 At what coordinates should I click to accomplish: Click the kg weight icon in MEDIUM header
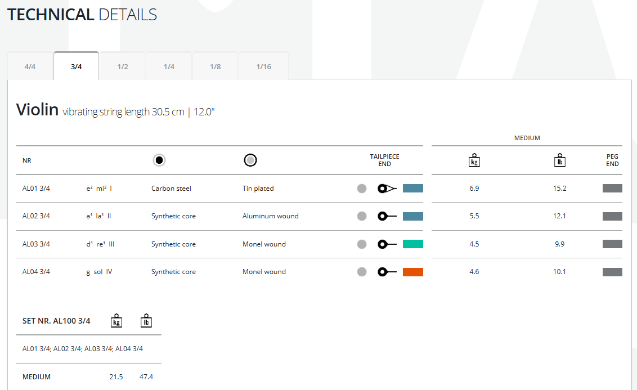click(474, 160)
